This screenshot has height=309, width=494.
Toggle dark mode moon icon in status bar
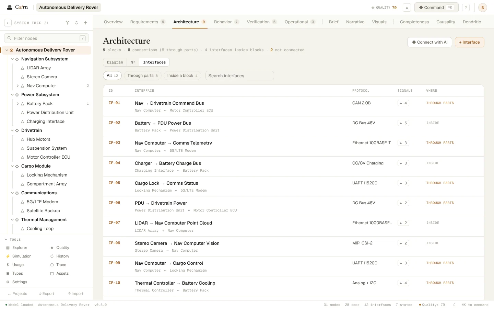point(454,305)
